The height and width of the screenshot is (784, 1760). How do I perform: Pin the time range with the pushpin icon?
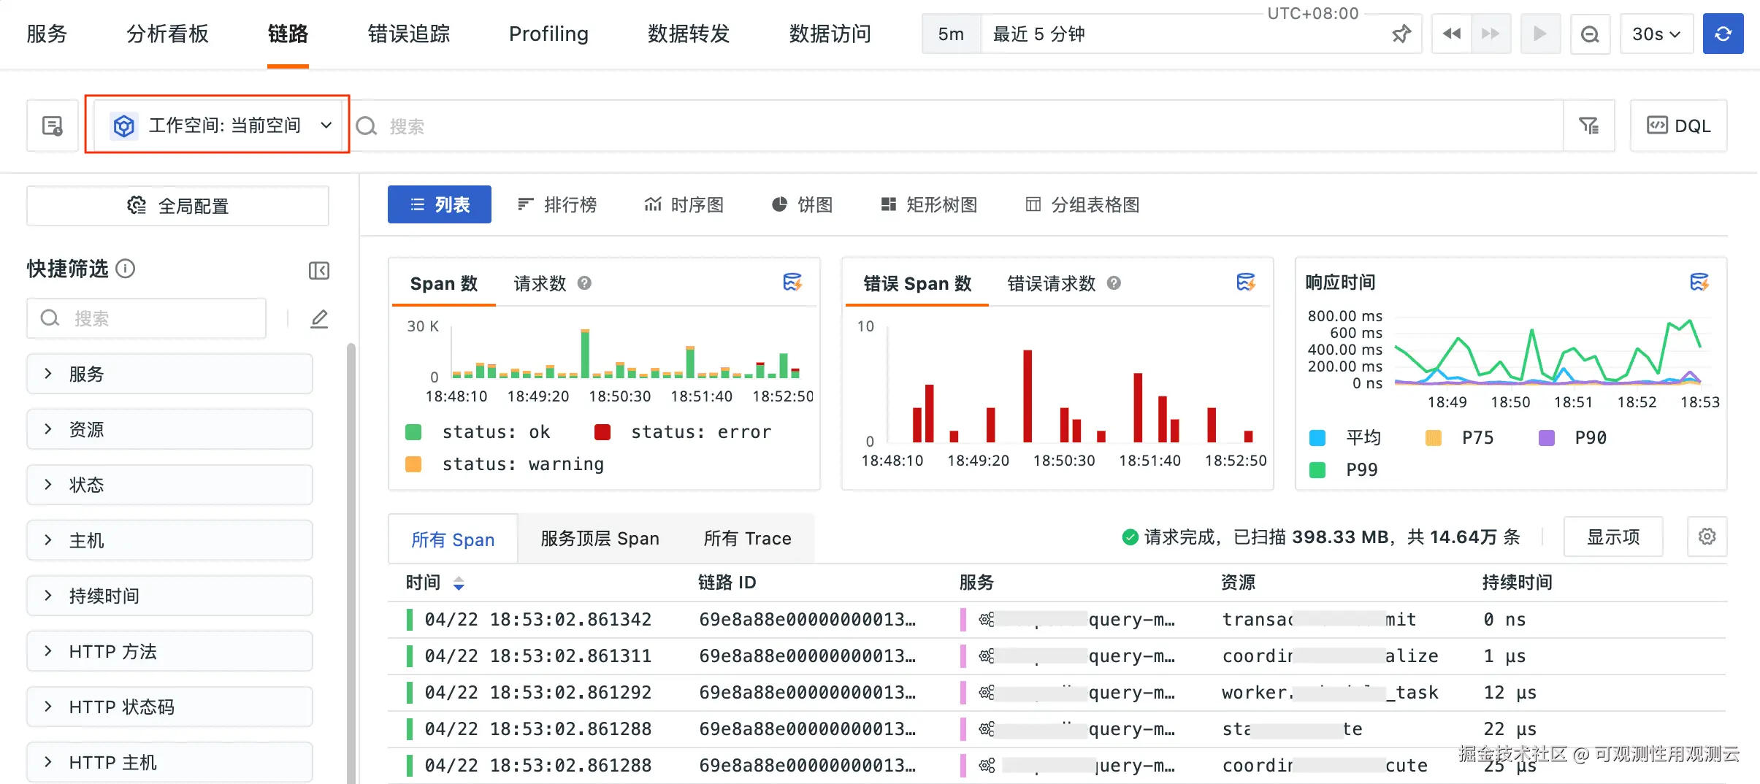pos(1401,34)
